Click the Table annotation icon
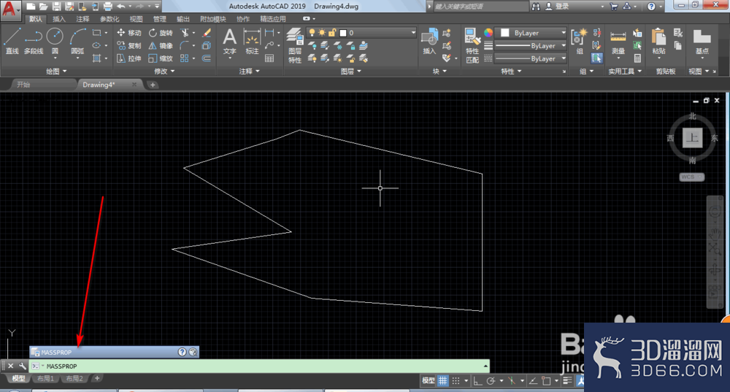Image resolution: width=730 pixels, height=392 pixels. (269, 58)
